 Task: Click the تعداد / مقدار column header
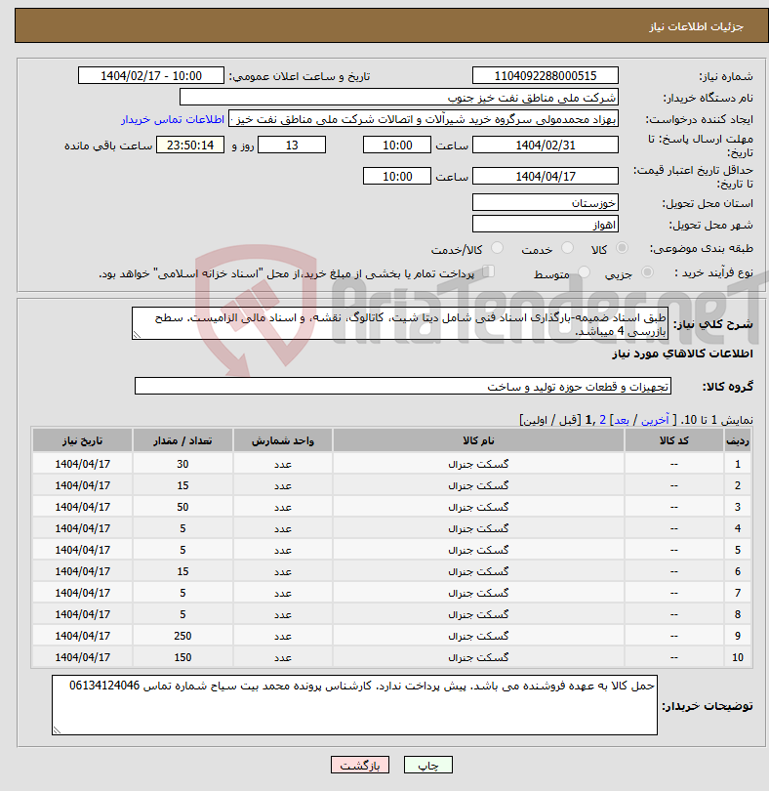[x=182, y=440]
